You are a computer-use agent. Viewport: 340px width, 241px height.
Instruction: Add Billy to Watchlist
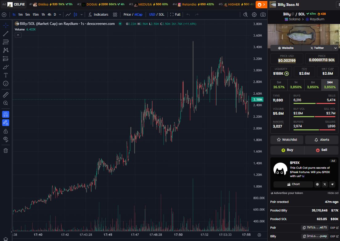pyautogui.click(x=287, y=140)
